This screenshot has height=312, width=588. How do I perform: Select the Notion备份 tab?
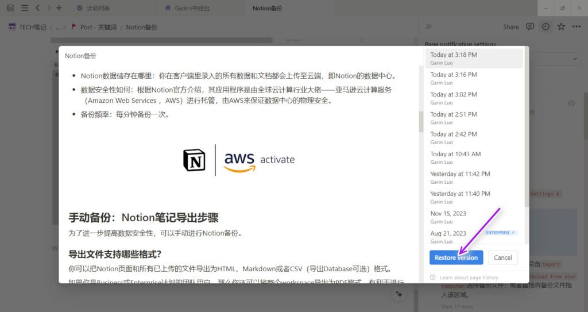pyautogui.click(x=267, y=8)
